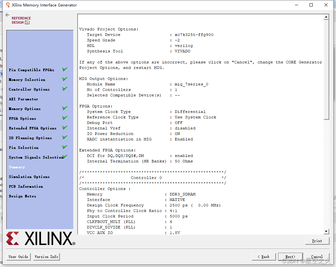The width and height of the screenshot is (336, 267).
Task: Click Synthesis Tool value VIVADO
Action: [182, 51]
